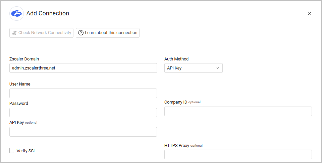322x163 pixels.
Task: Click the API Key optional label
Action: coord(23,123)
